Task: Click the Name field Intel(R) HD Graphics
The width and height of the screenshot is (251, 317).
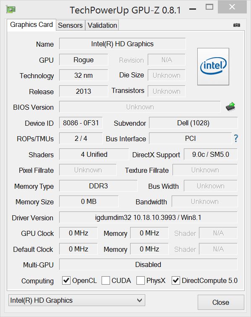Action: (x=122, y=44)
